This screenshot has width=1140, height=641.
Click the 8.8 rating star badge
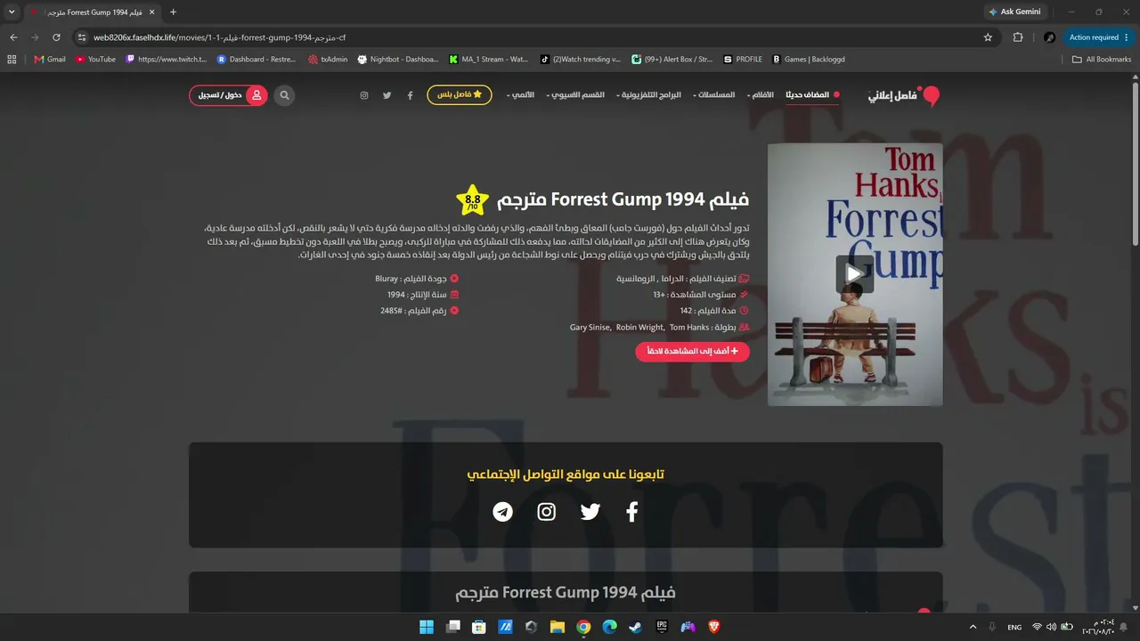pyautogui.click(x=472, y=200)
